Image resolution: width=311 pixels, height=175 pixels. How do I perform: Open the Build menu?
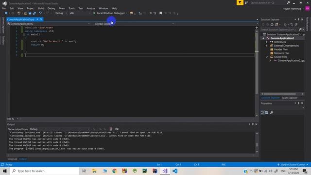tap(41, 8)
